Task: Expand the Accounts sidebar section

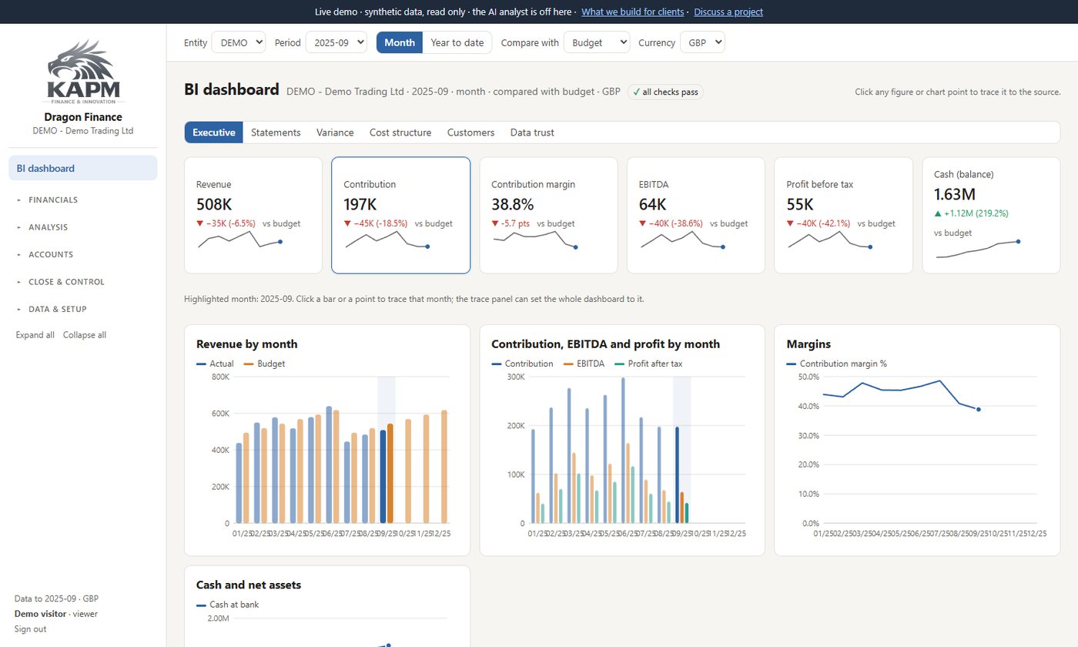Action: (x=83, y=255)
